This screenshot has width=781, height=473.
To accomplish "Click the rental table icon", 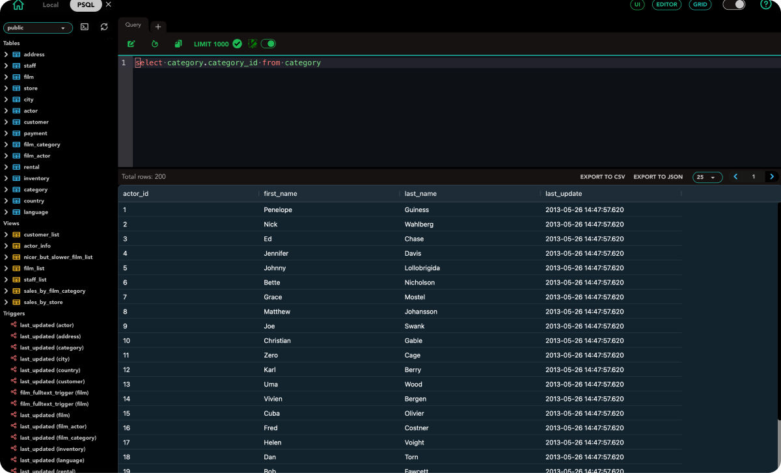I will pyautogui.click(x=16, y=167).
